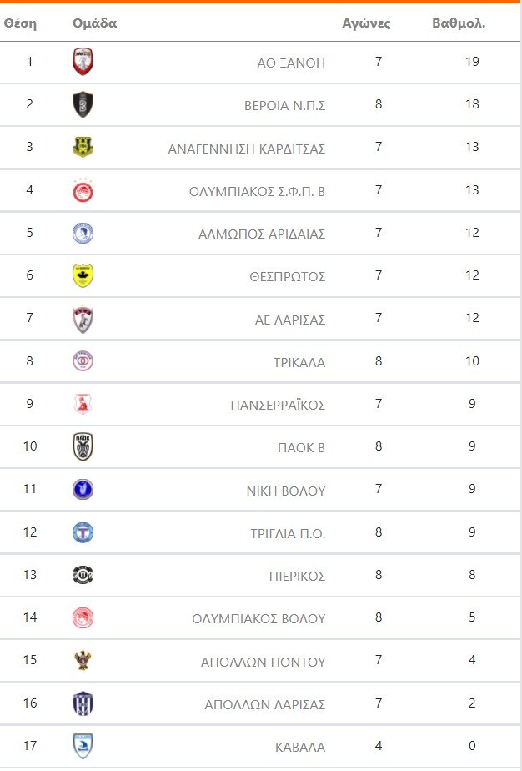Image resolution: width=522 pixels, height=771 pixels.
Task: Click the ΟΛΥΜΠΙΑΚΟΣ Σ.Φ.Π. Β logo
Action: [x=83, y=190]
